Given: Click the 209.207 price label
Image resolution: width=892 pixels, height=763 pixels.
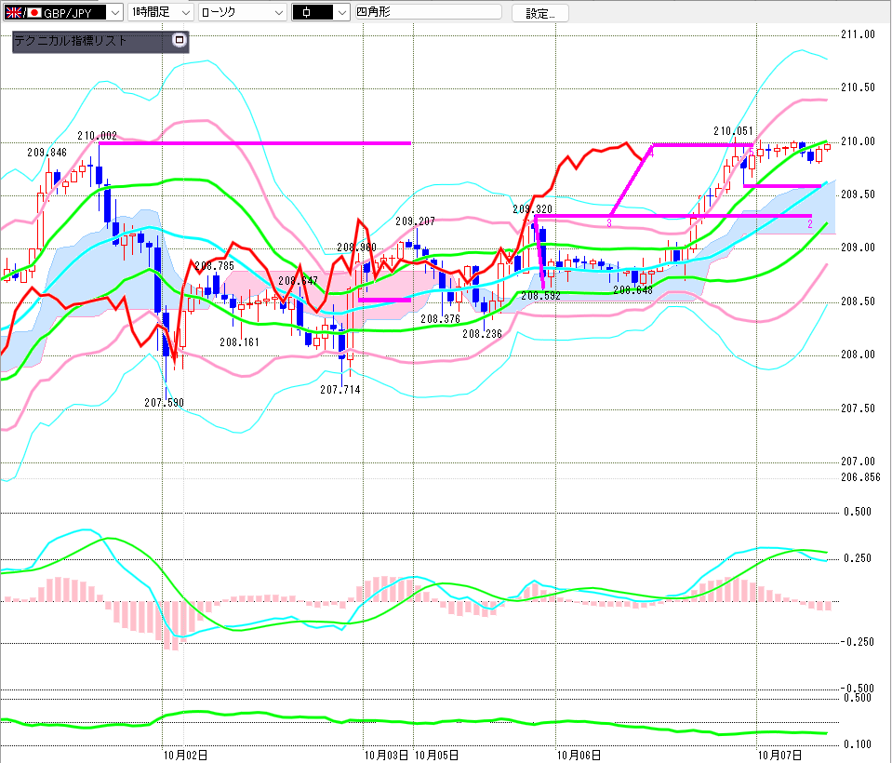Looking at the screenshot, I should click(415, 221).
